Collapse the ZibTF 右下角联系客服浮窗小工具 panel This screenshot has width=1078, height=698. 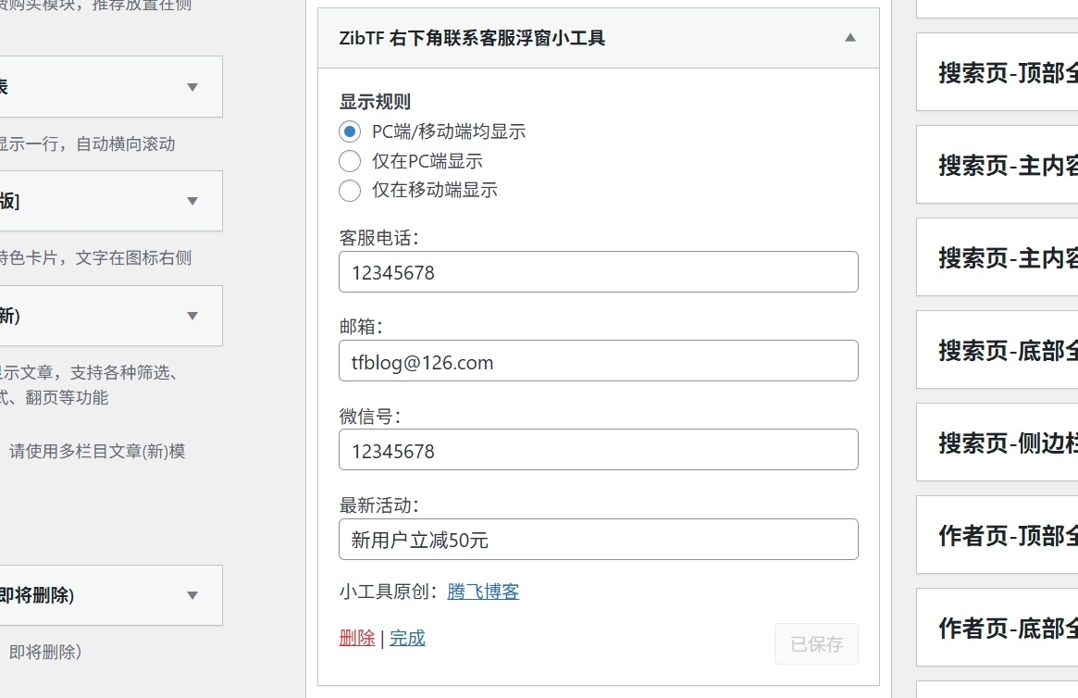click(850, 38)
